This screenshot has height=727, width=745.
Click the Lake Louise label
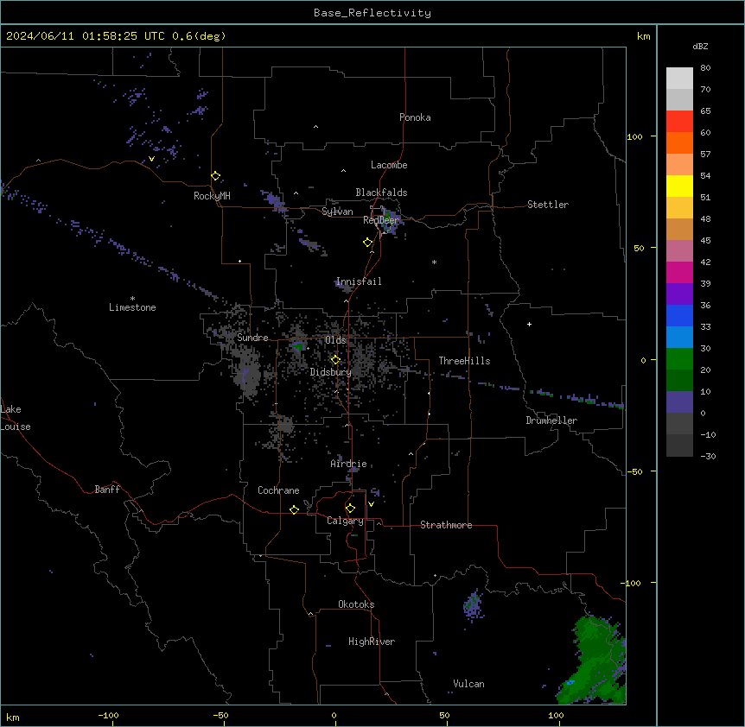point(16,418)
